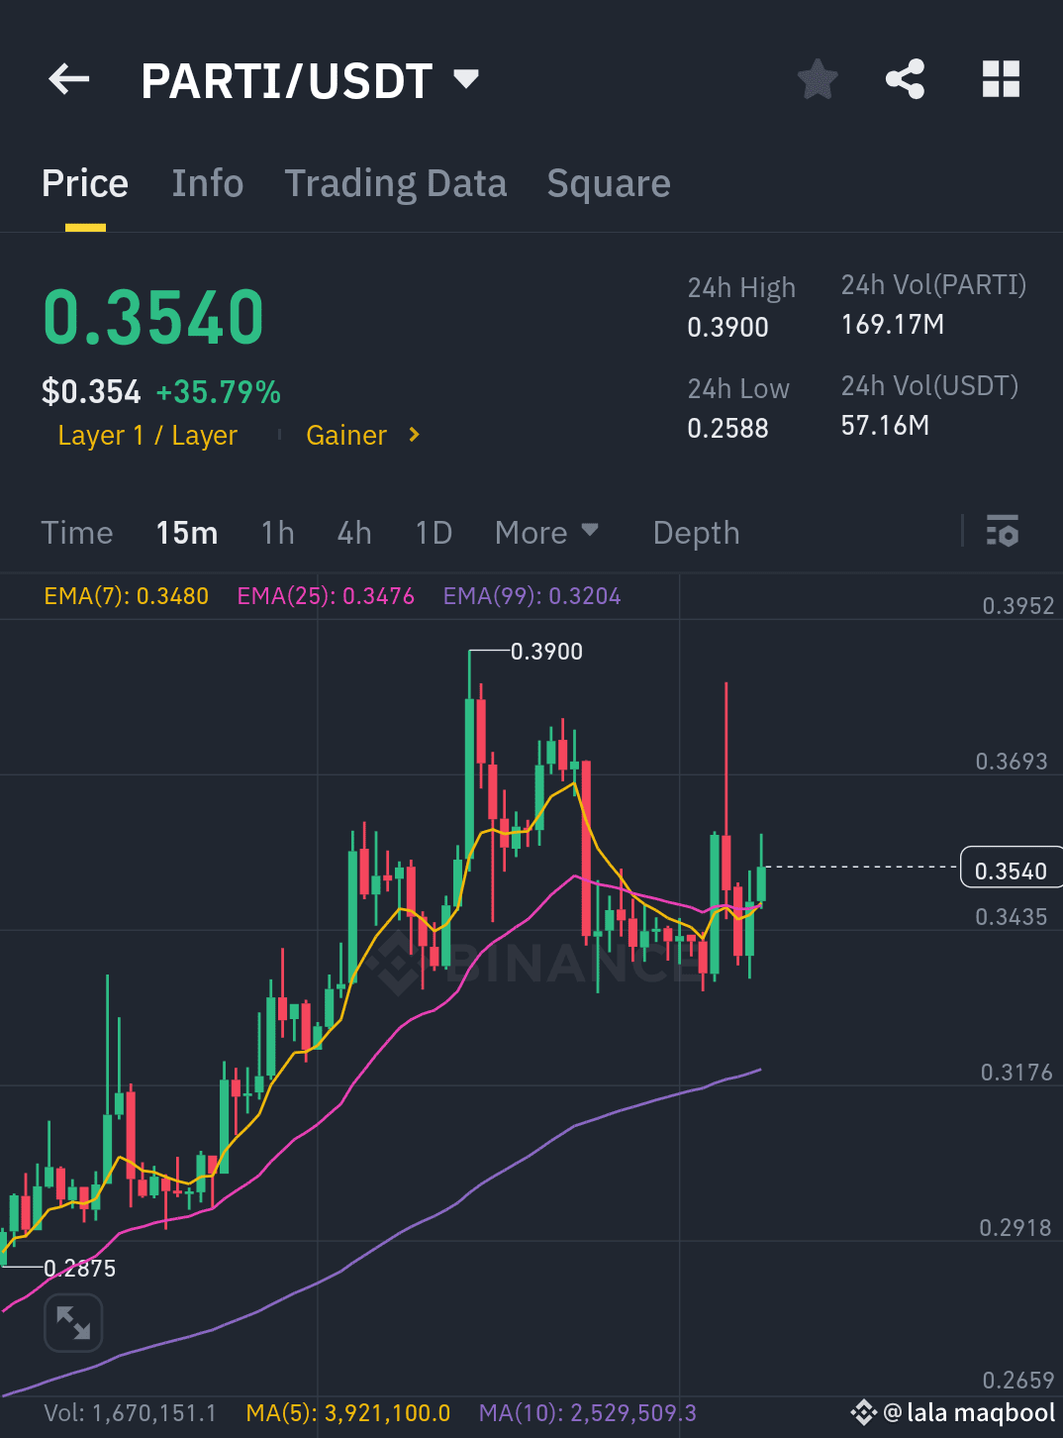The width and height of the screenshot is (1063, 1438).
Task: Expand the Gainer category link
Action: tap(362, 435)
